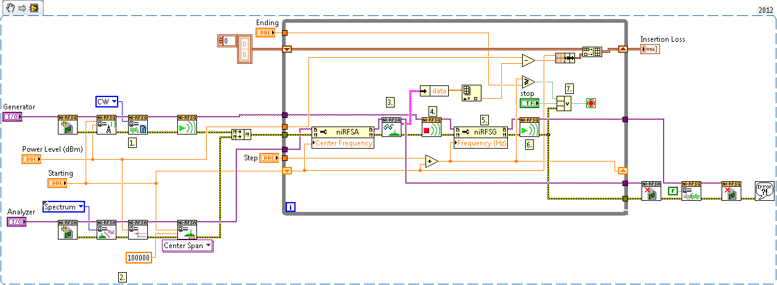777x285 pixels.
Task: Click the NI-RFSG Initialize VI next to Generator
Action: point(68,125)
